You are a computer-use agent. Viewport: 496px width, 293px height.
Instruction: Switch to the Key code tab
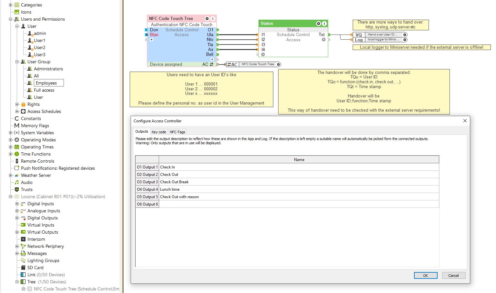point(159,132)
